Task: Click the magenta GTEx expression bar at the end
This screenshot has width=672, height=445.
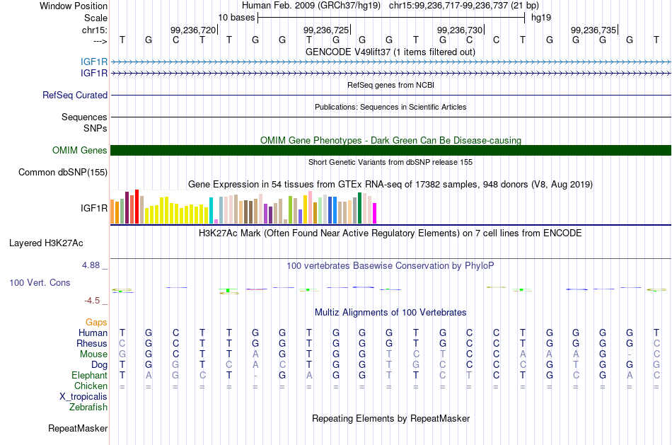Action: [x=375, y=213]
